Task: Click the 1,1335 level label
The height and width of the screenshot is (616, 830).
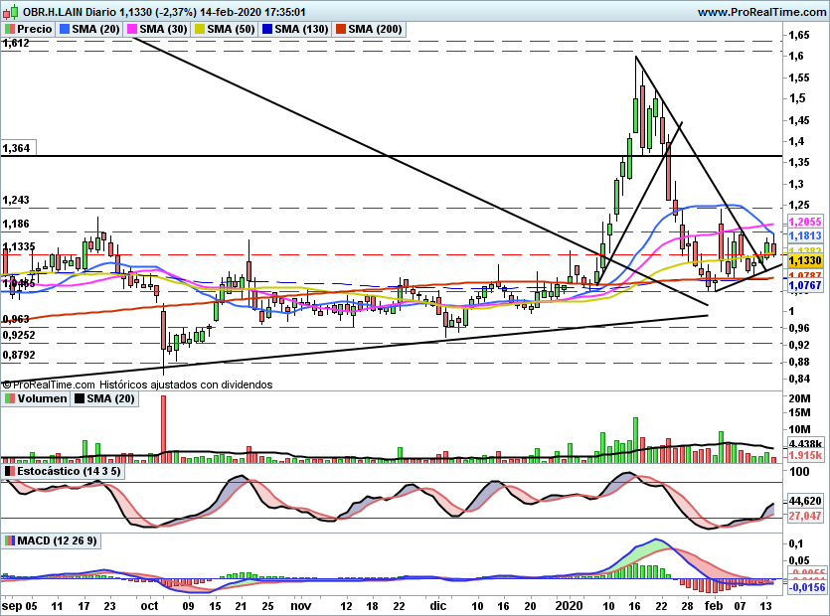Action: pos(19,246)
